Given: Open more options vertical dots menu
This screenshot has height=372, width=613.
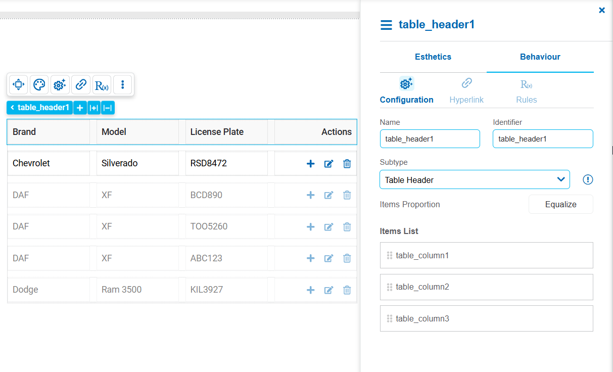Looking at the screenshot, I should point(123,84).
